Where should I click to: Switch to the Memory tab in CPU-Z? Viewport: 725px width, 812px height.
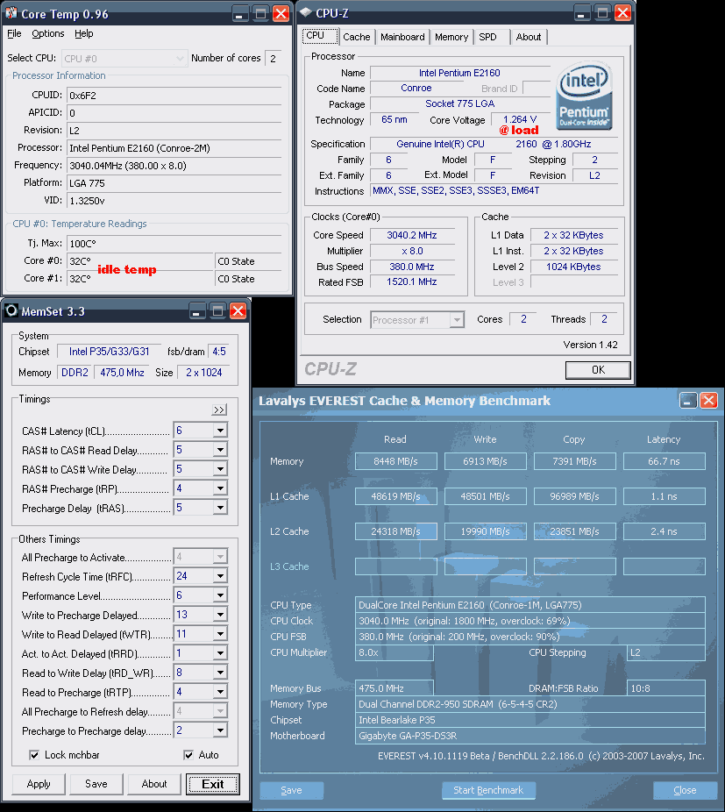[451, 38]
